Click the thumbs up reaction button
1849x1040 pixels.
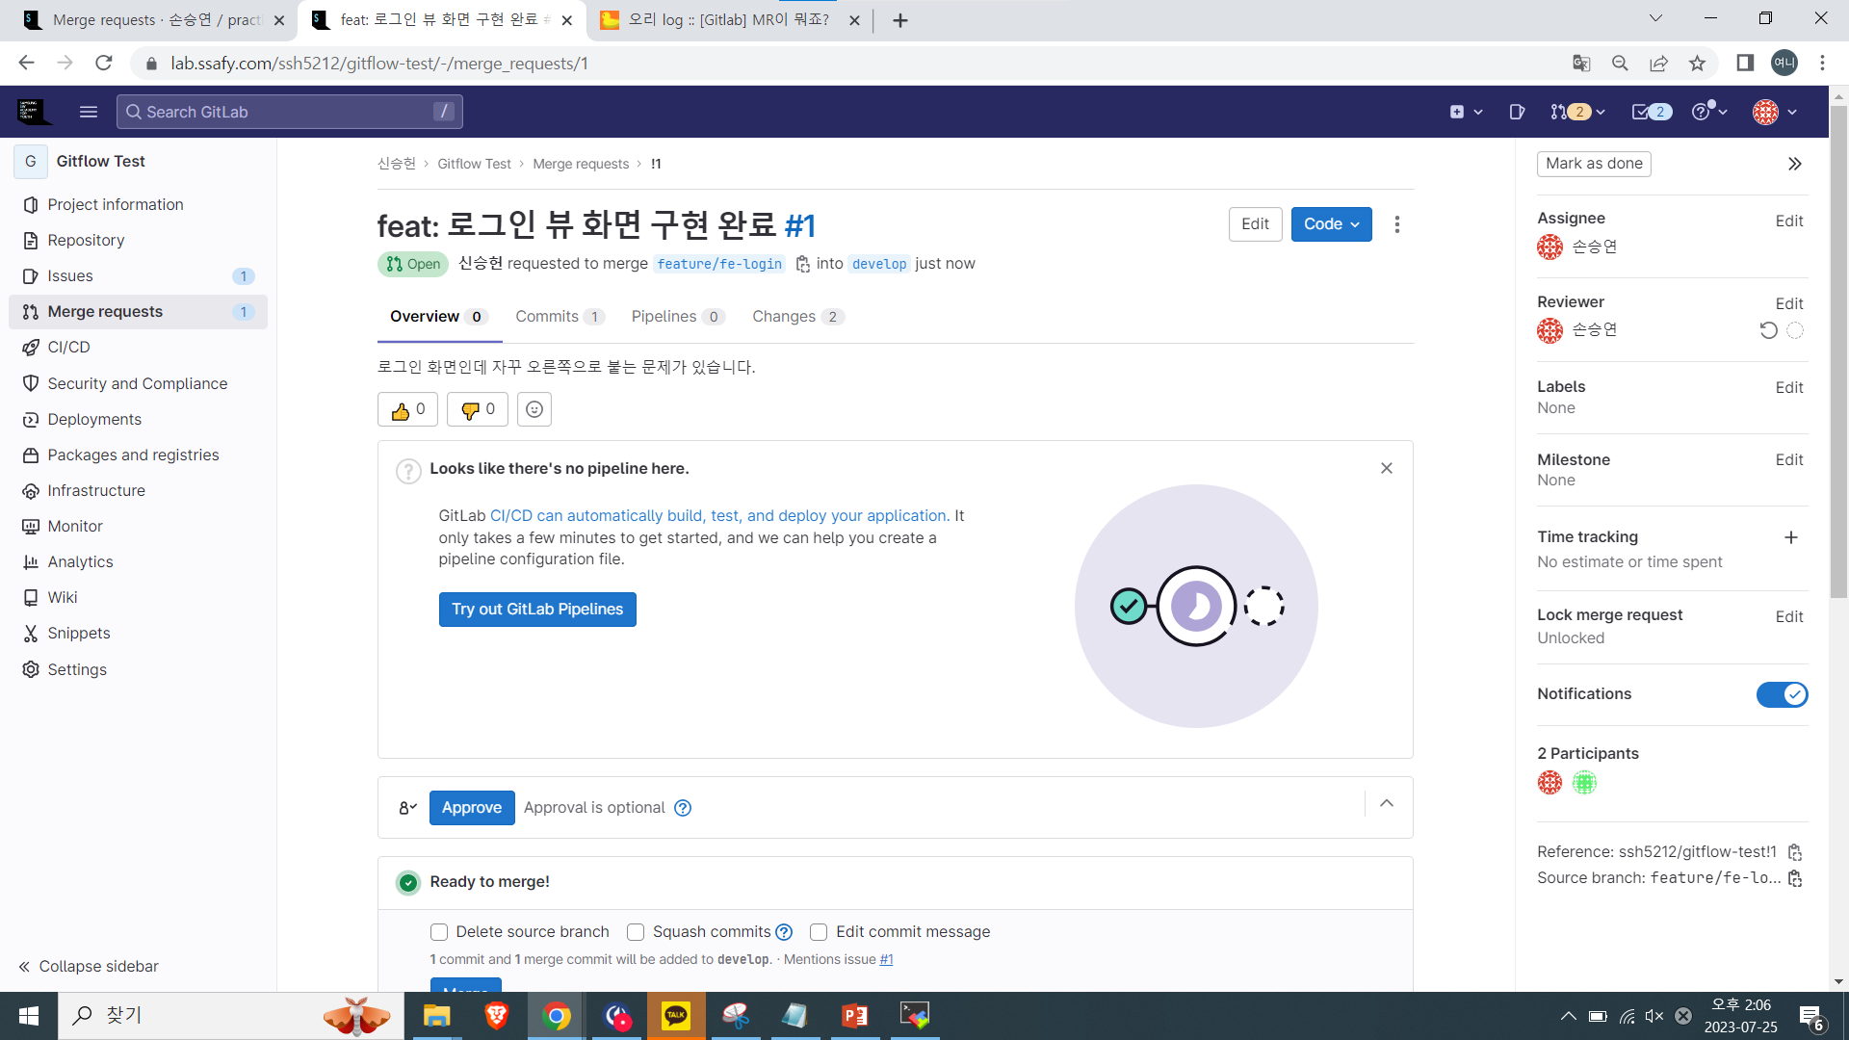[407, 409]
